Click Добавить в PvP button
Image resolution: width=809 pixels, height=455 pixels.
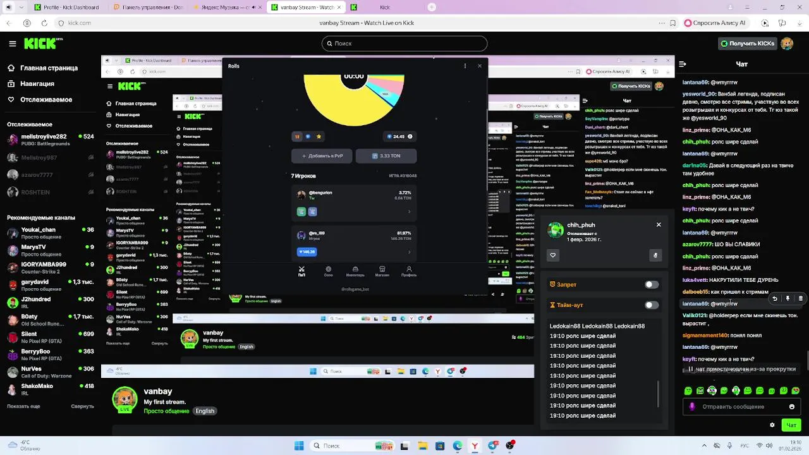click(322, 155)
